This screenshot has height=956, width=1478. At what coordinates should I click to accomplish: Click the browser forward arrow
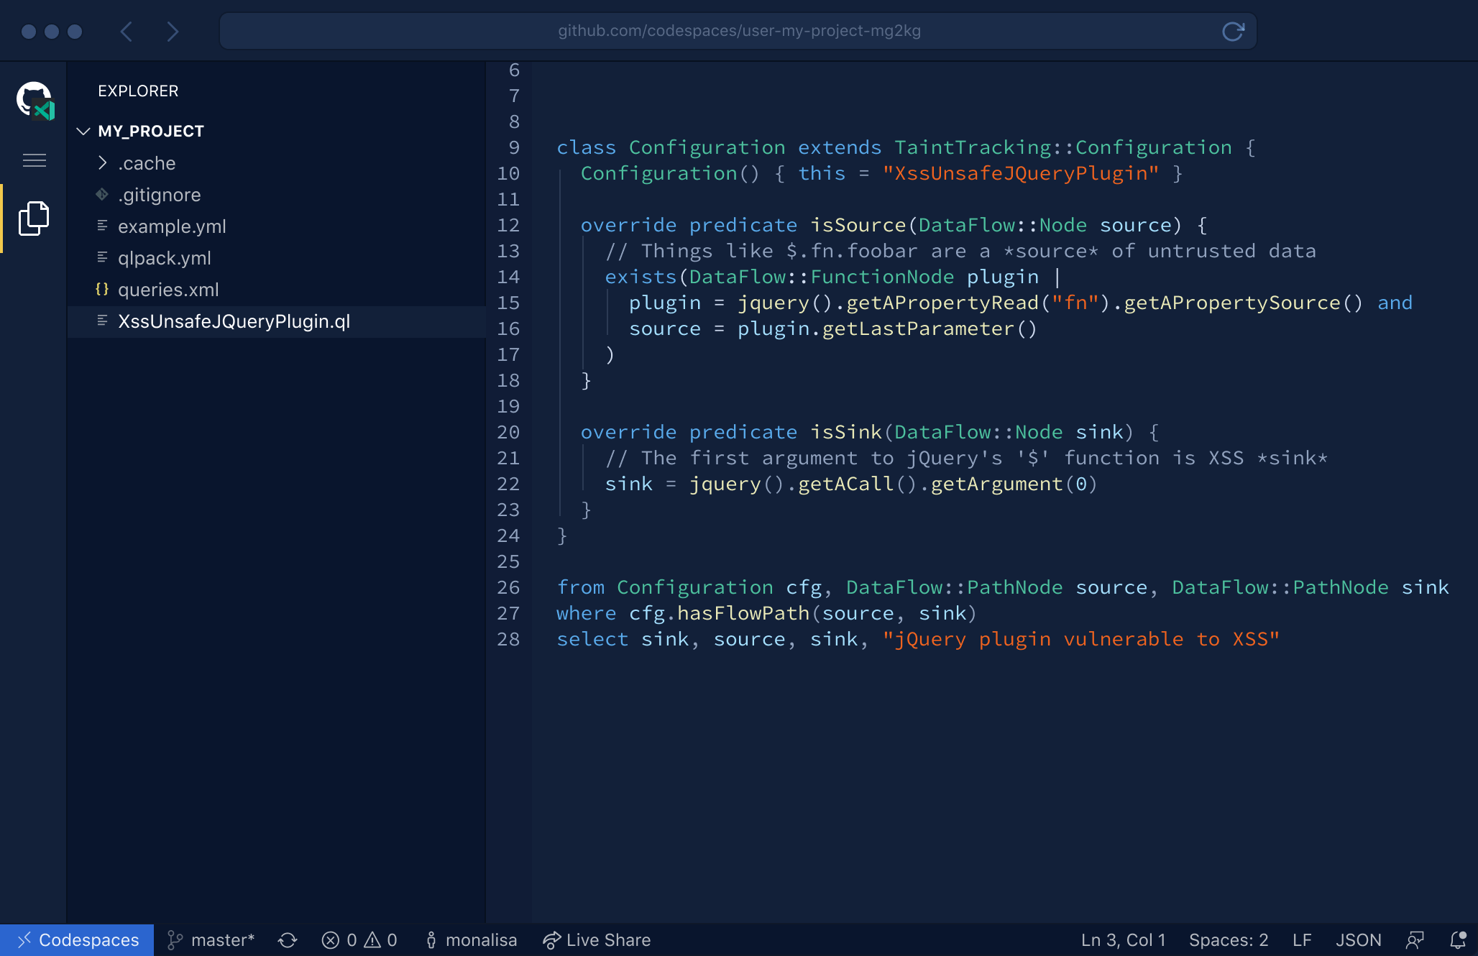[x=173, y=31]
